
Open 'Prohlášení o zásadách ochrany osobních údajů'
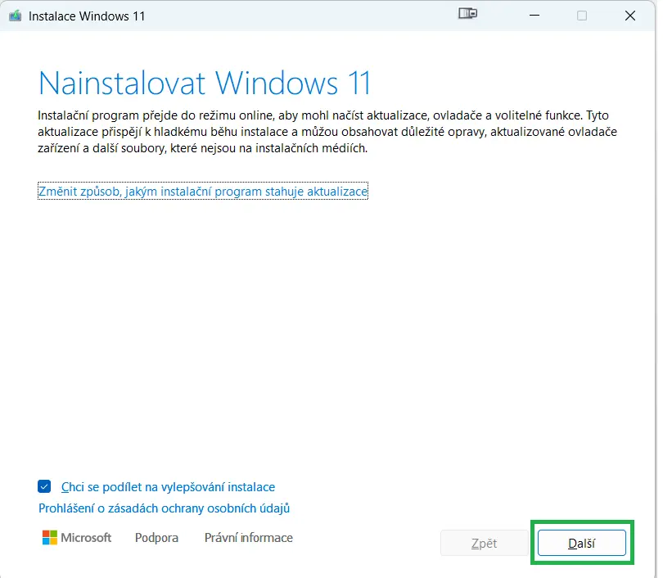164,508
